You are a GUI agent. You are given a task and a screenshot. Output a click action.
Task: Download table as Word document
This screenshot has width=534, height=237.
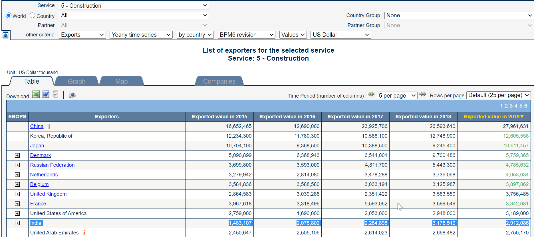[x=46, y=94]
